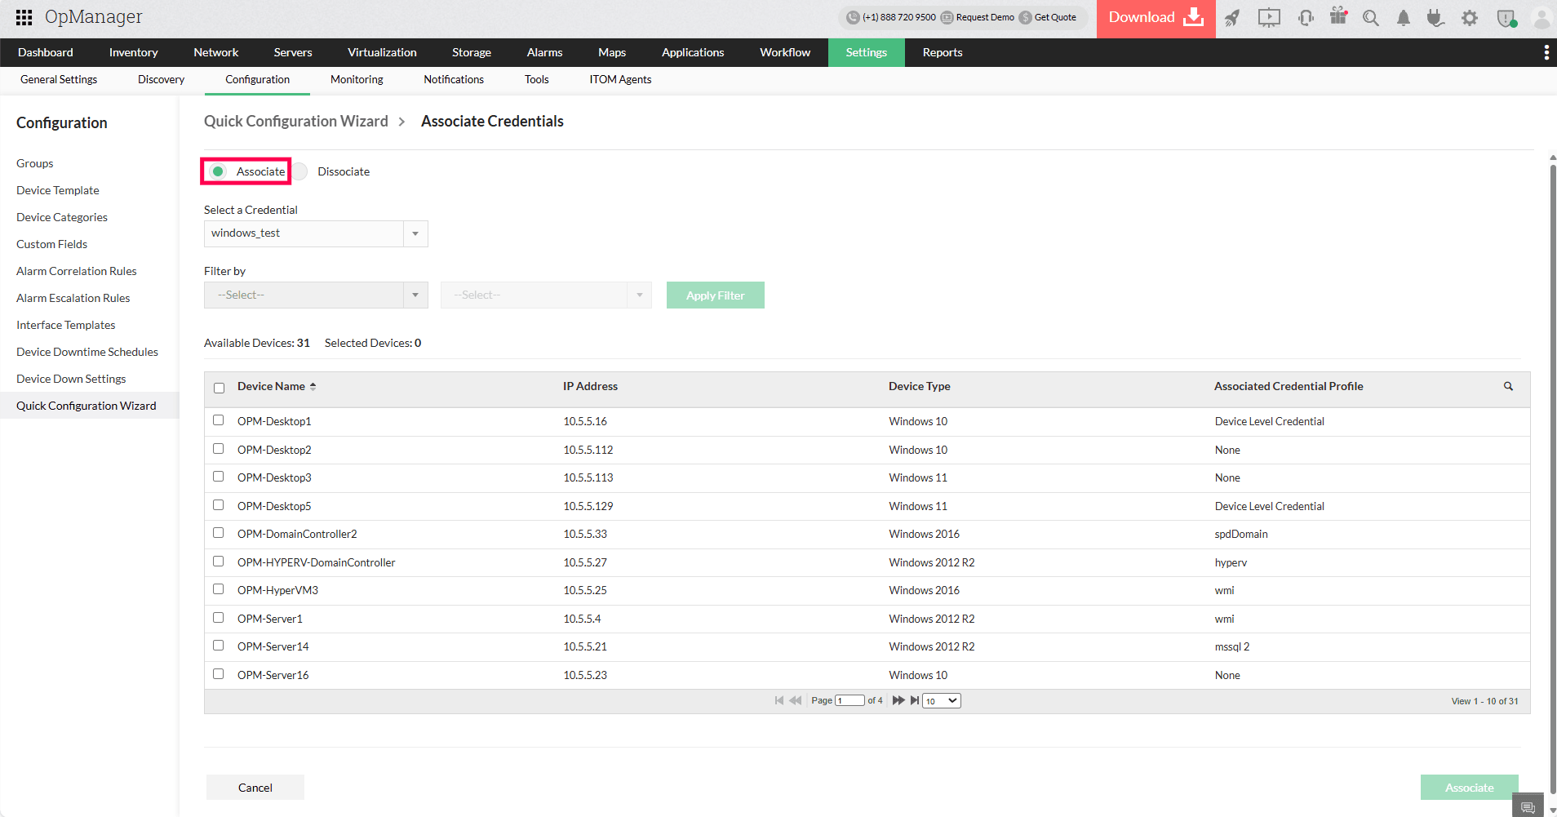This screenshot has height=817, width=1557.
Task: Switch to the Discovery tab
Action: (160, 79)
